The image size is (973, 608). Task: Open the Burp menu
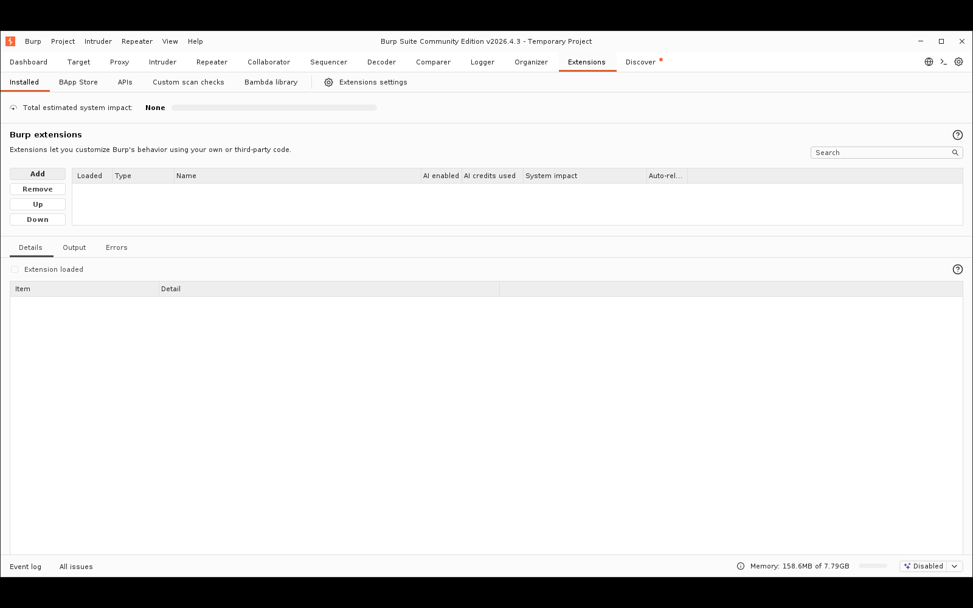33,41
